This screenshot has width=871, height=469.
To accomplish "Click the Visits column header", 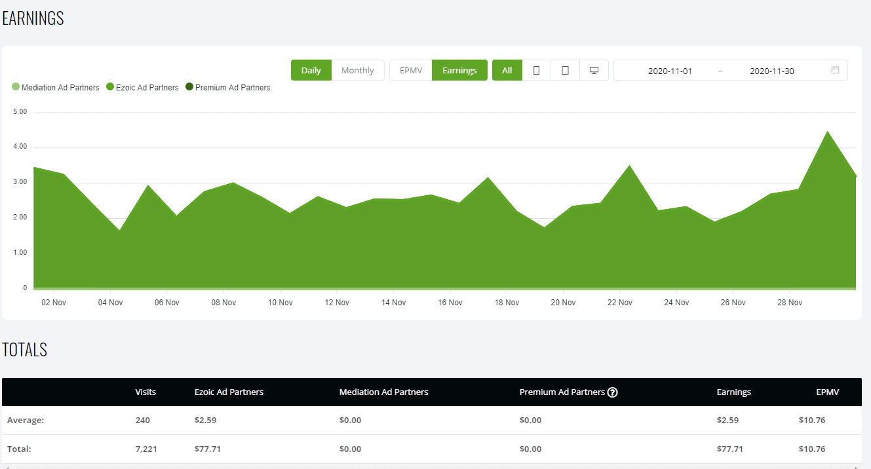I will (x=145, y=392).
